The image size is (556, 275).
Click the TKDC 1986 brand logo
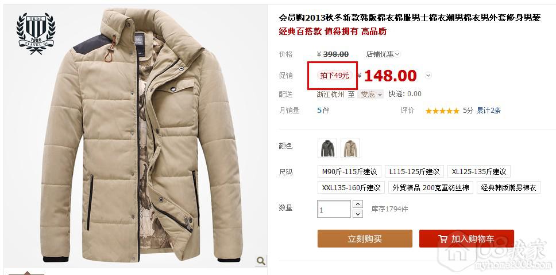pos(36,33)
